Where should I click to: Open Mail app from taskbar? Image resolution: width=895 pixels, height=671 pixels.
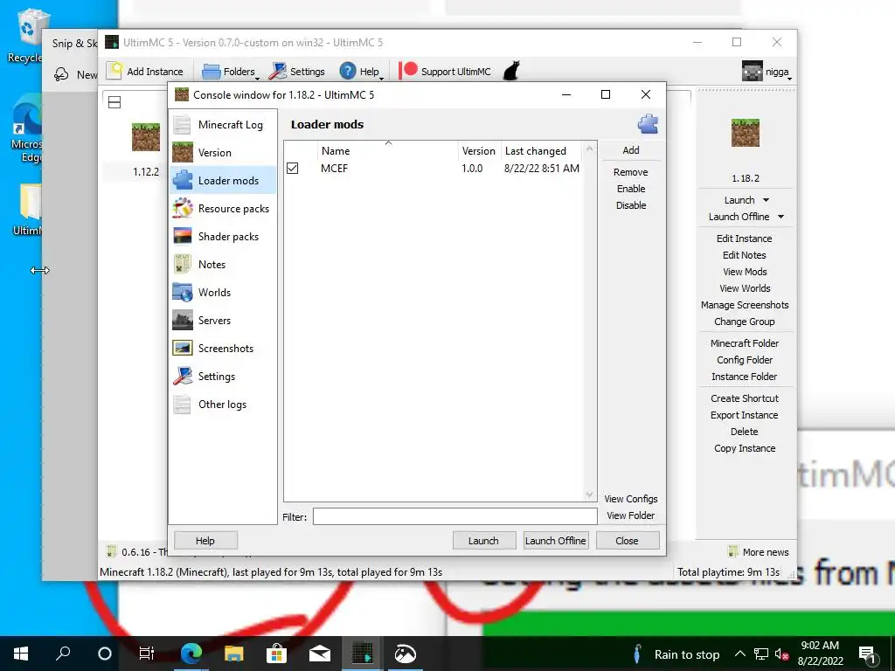point(319,654)
